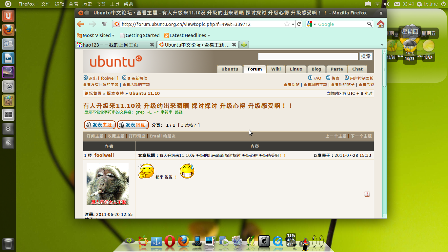Click the 发表回复 button
This screenshot has height=252, width=448.
[x=133, y=125]
